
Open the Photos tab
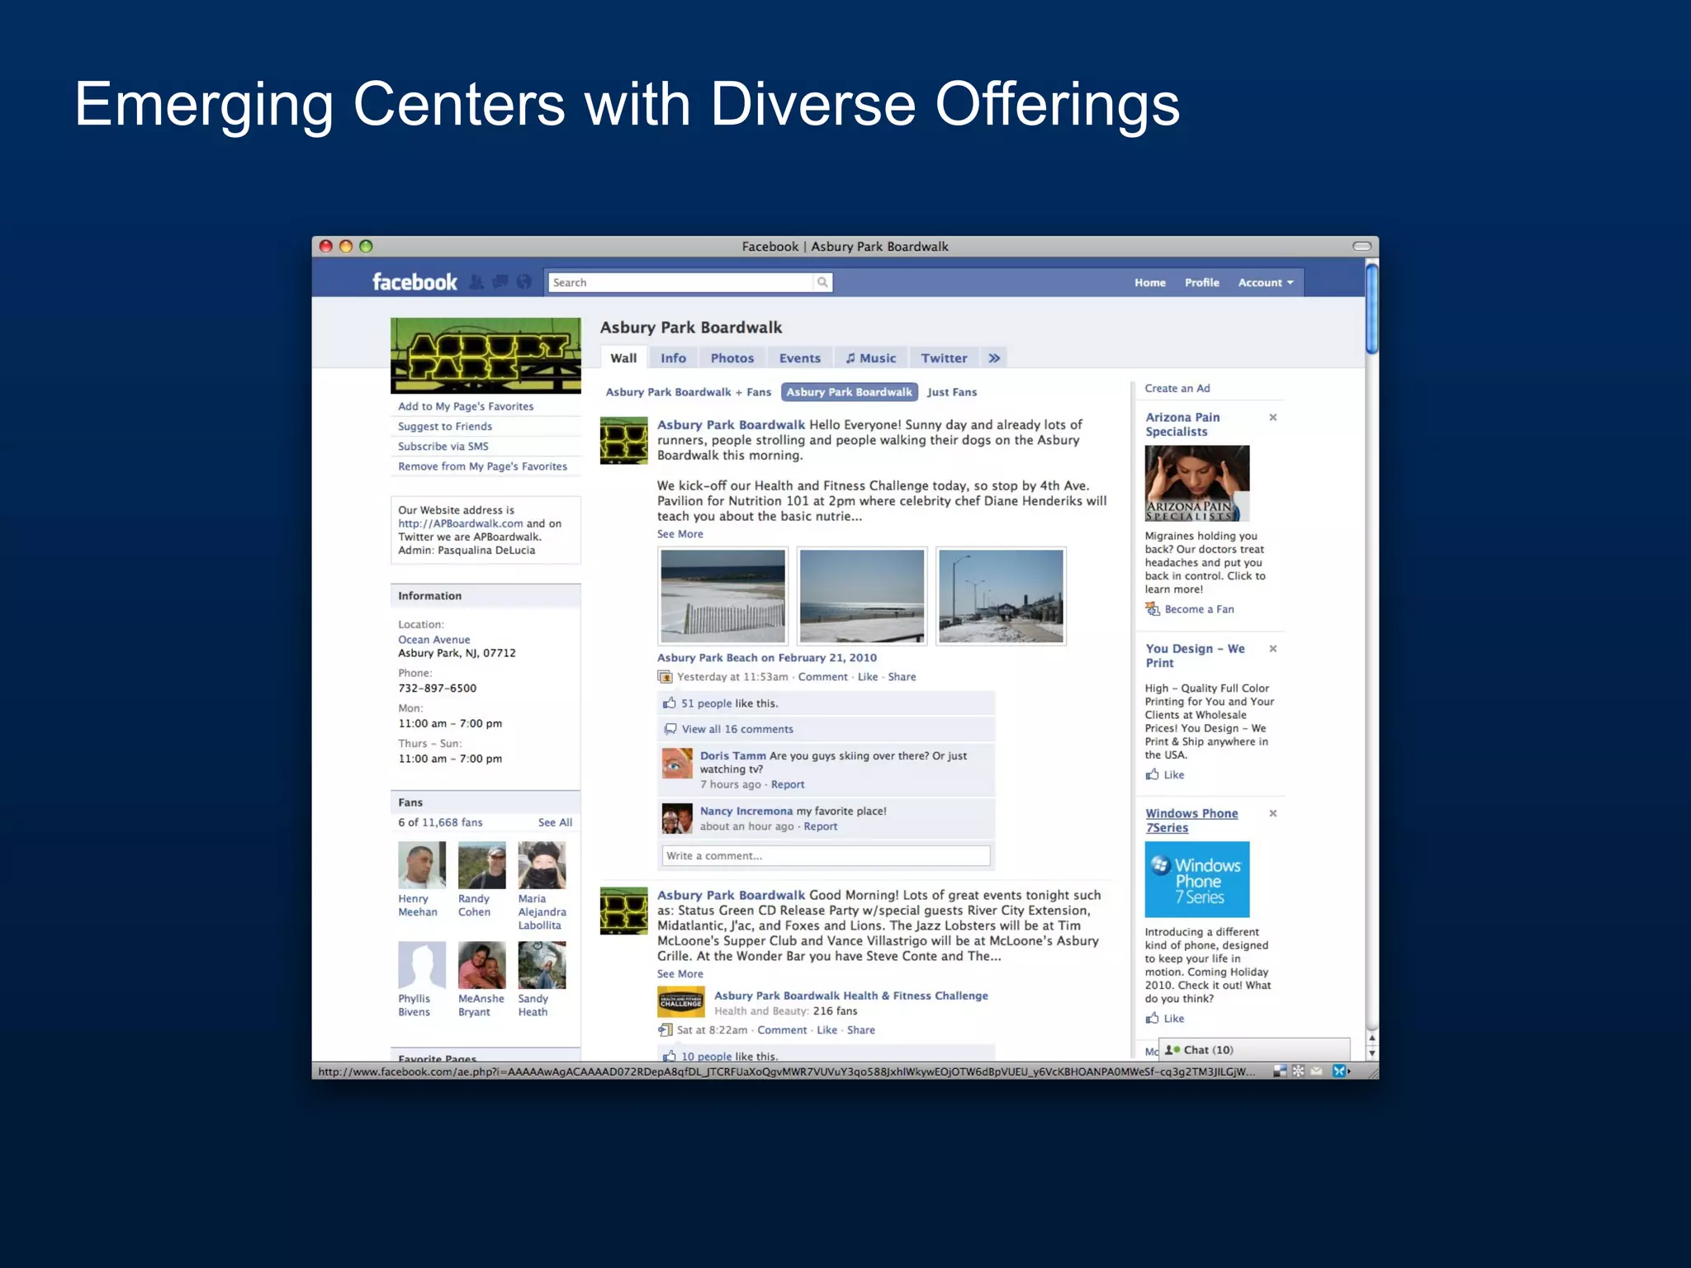tap(732, 358)
